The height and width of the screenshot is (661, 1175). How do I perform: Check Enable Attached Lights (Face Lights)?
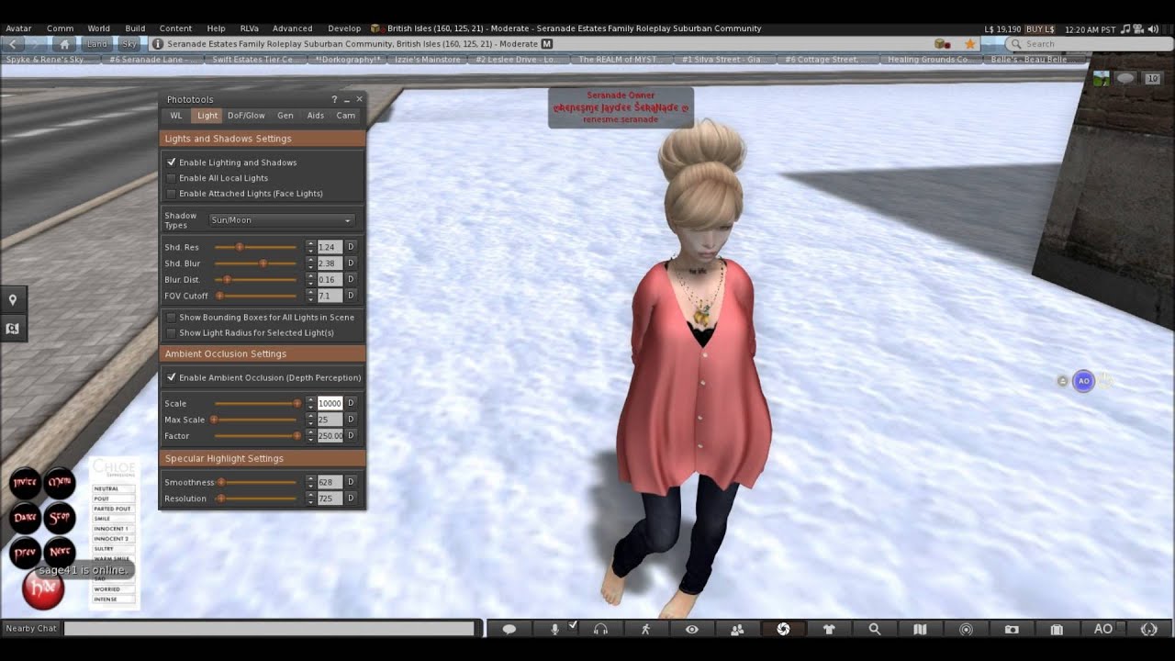[171, 194]
